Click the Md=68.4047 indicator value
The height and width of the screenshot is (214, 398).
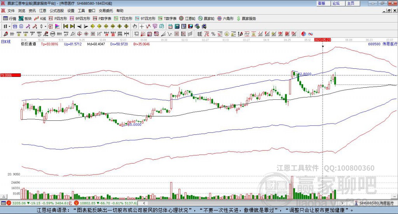point(96,44)
